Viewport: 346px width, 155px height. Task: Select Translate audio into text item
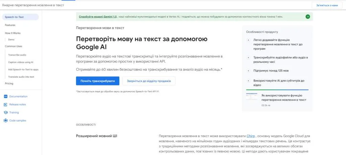click(x=21, y=77)
